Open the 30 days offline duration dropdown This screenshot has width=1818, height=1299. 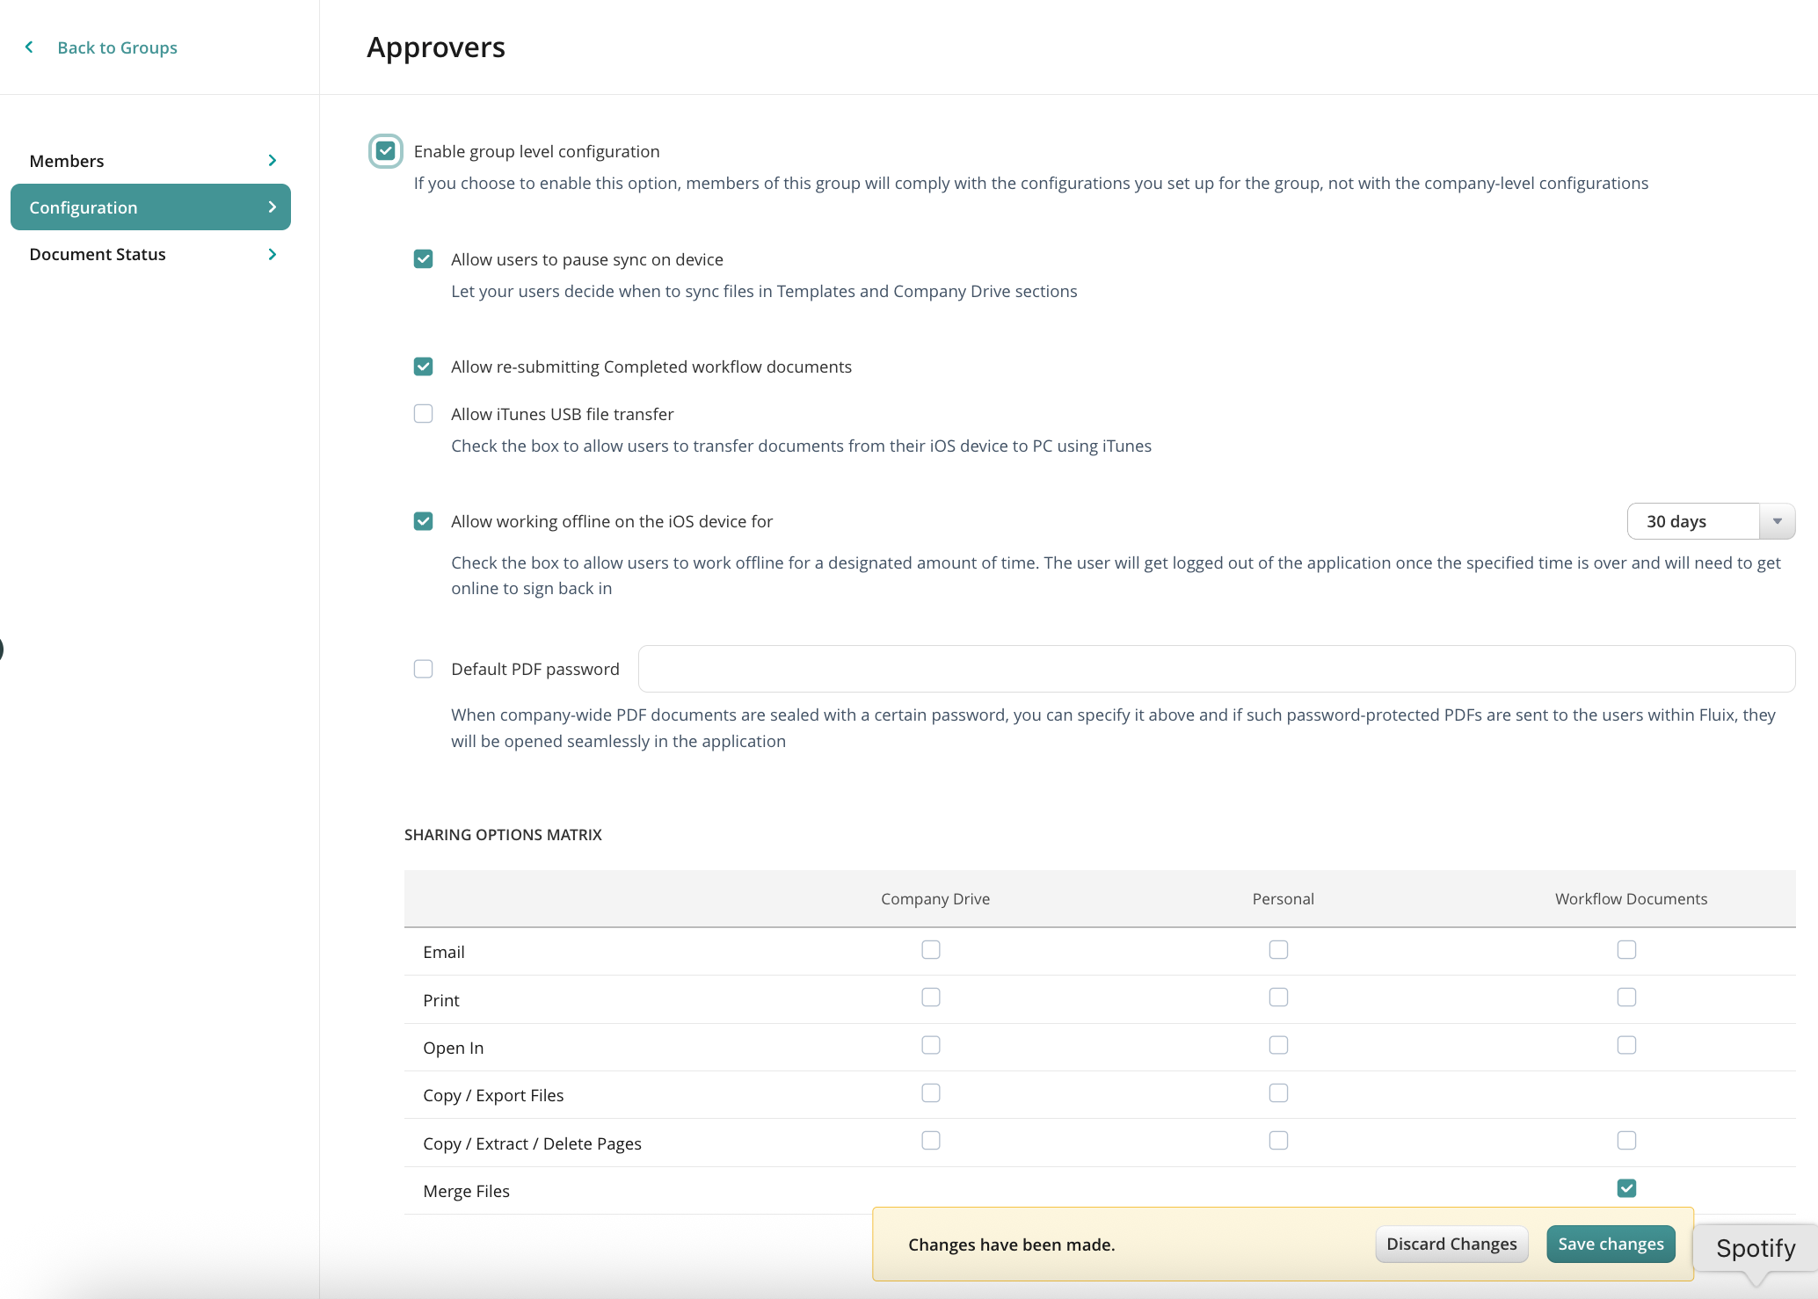pyautogui.click(x=1693, y=521)
